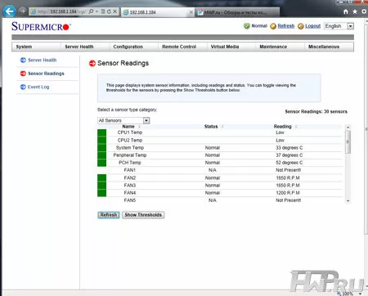Open the Server Health sidebar link
The height and width of the screenshot is (296, 368).
pyautogui.click(x=43, y=60)
